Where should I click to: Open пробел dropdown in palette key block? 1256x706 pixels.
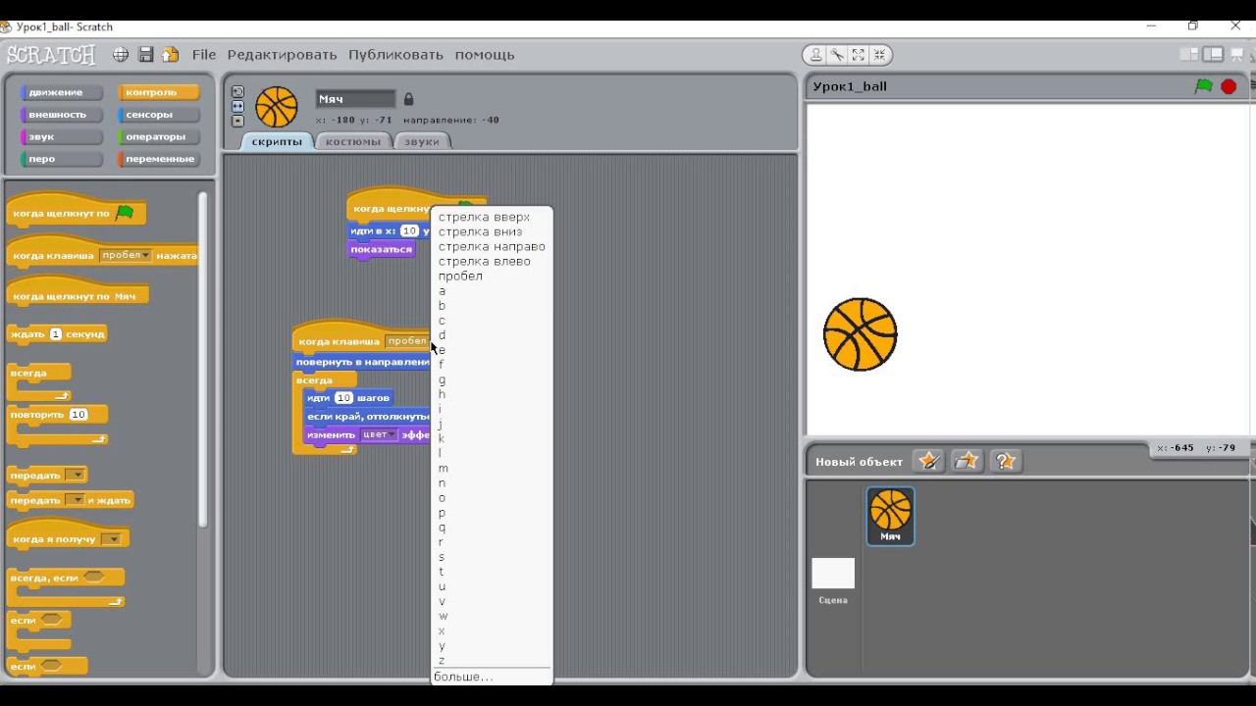point(126,255)
